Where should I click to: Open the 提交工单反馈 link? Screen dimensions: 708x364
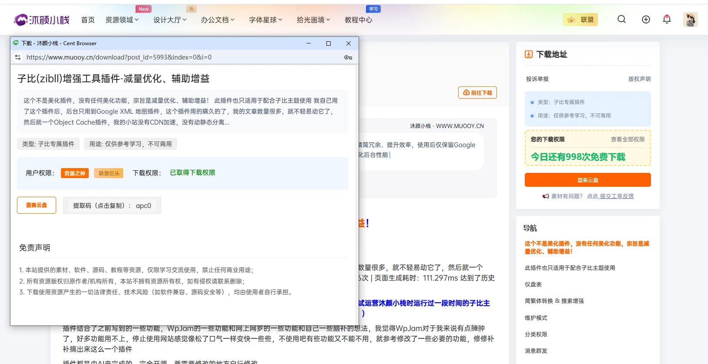coord(617,196)
